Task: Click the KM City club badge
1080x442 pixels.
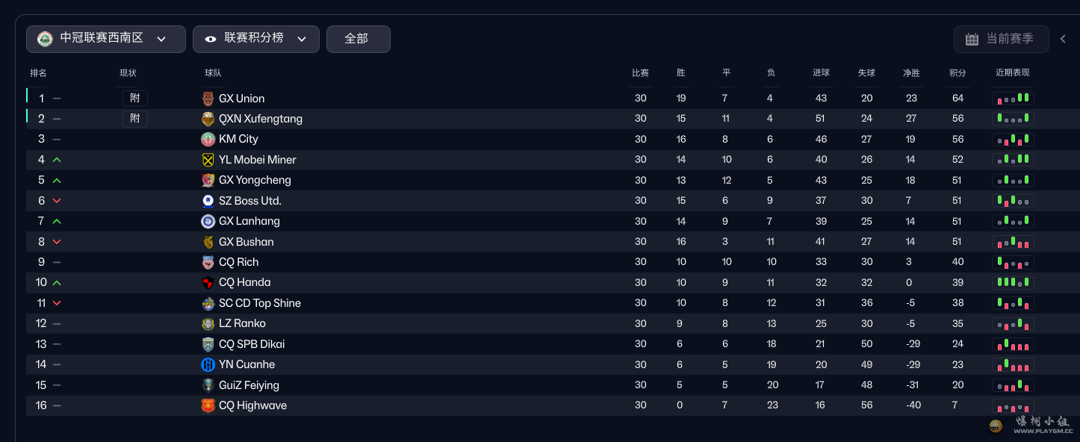Action: point(208,139)
